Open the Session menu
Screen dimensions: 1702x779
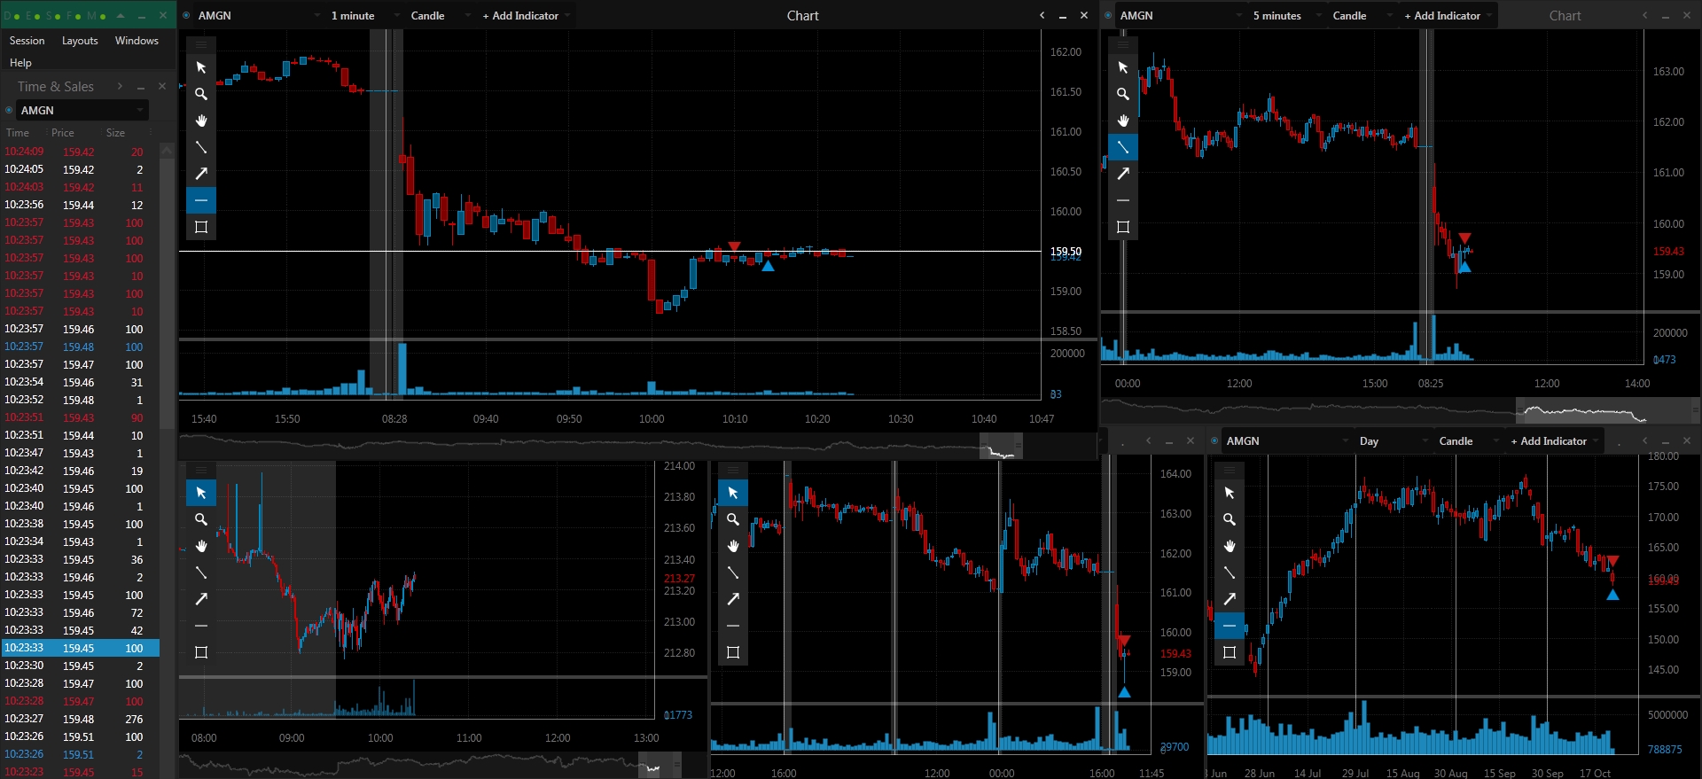pyautogui.click(x=27, y=41)
